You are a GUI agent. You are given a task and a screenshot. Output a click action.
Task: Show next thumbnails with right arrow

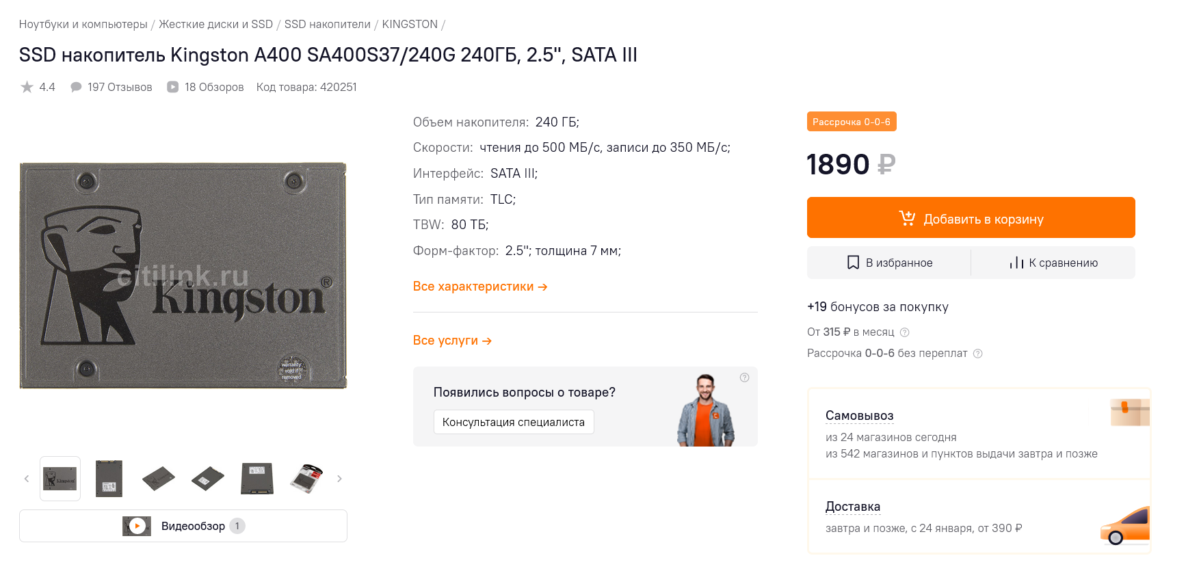(339, 479)
